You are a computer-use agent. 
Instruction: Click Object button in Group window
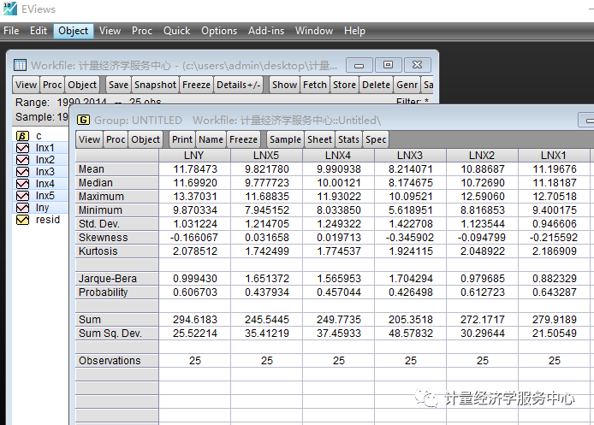click(146, 139)
